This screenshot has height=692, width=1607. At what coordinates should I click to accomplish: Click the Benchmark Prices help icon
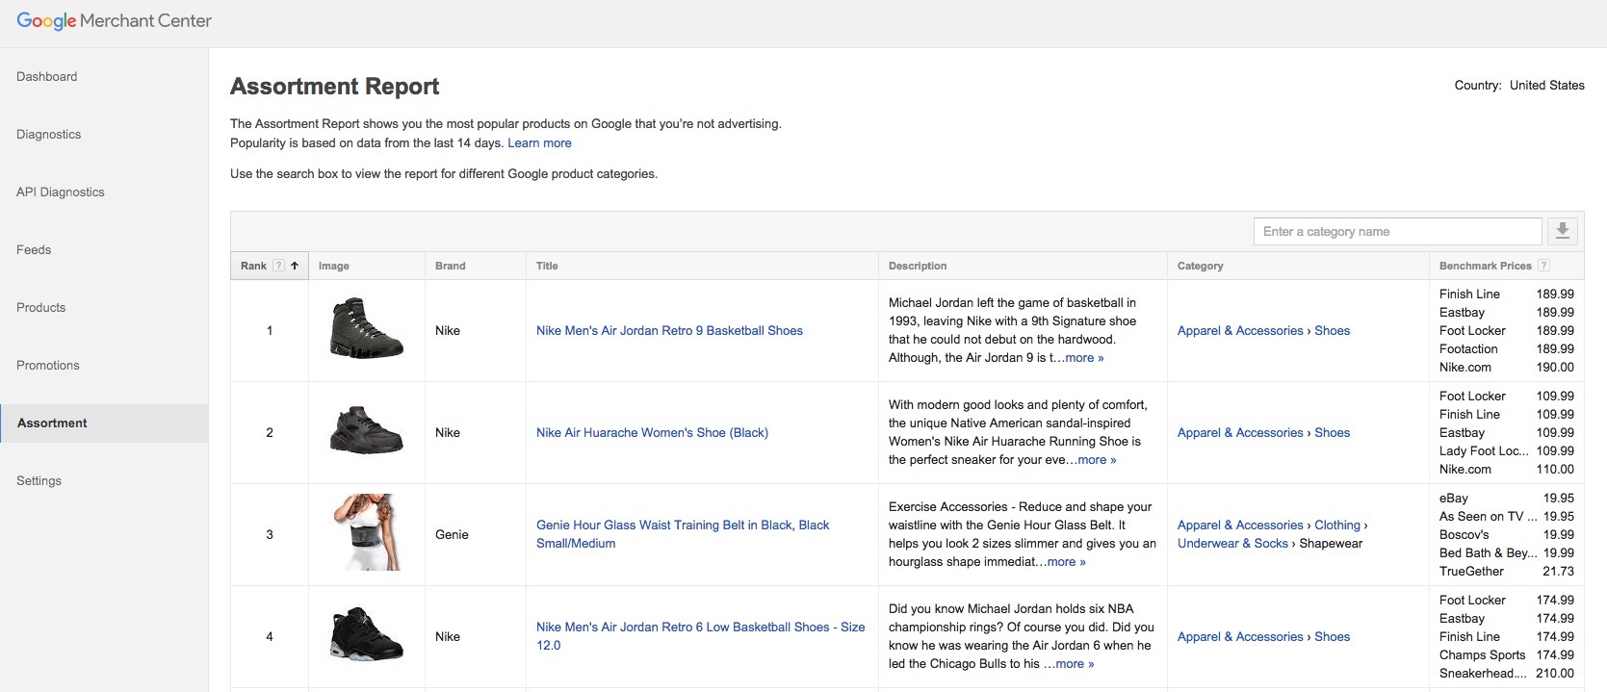1543,266
